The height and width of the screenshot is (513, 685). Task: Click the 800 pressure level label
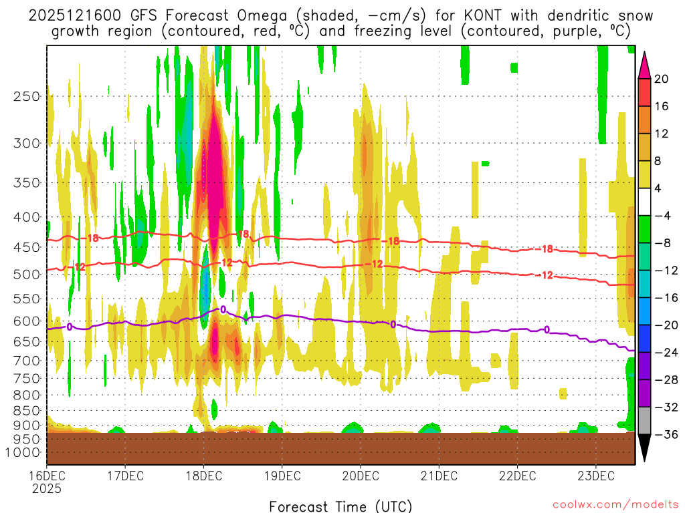[27, 395]
